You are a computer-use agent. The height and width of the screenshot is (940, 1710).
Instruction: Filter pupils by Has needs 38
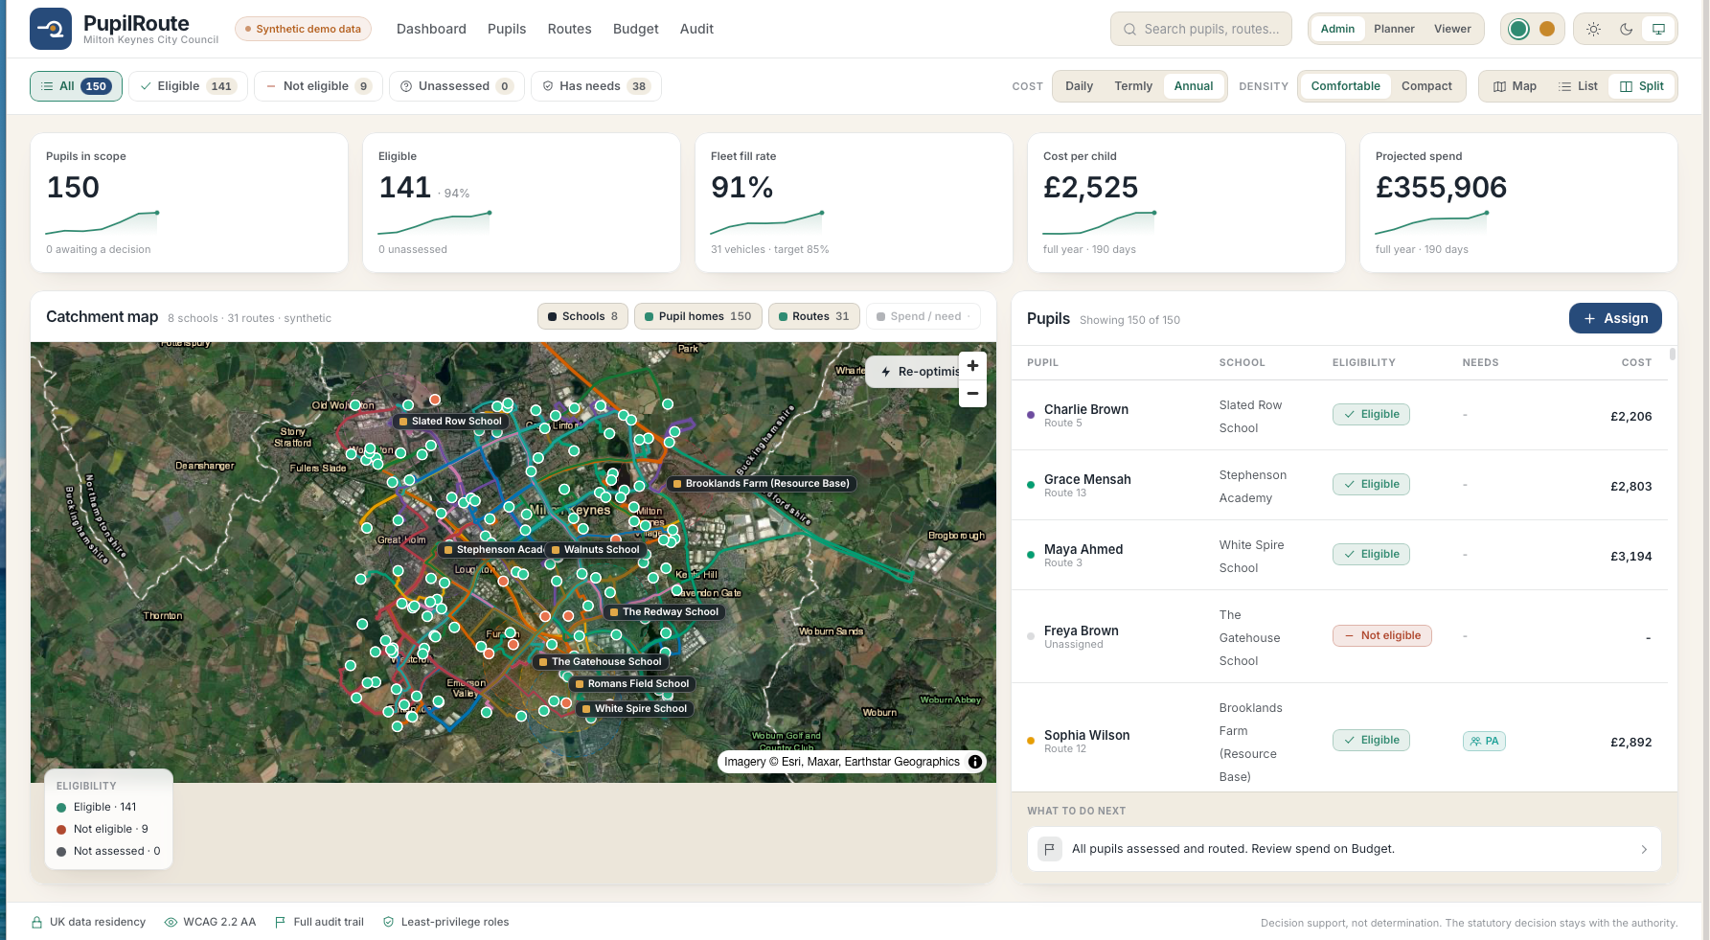596,86
